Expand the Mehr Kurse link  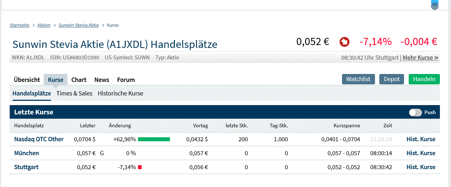pos(421,58)
